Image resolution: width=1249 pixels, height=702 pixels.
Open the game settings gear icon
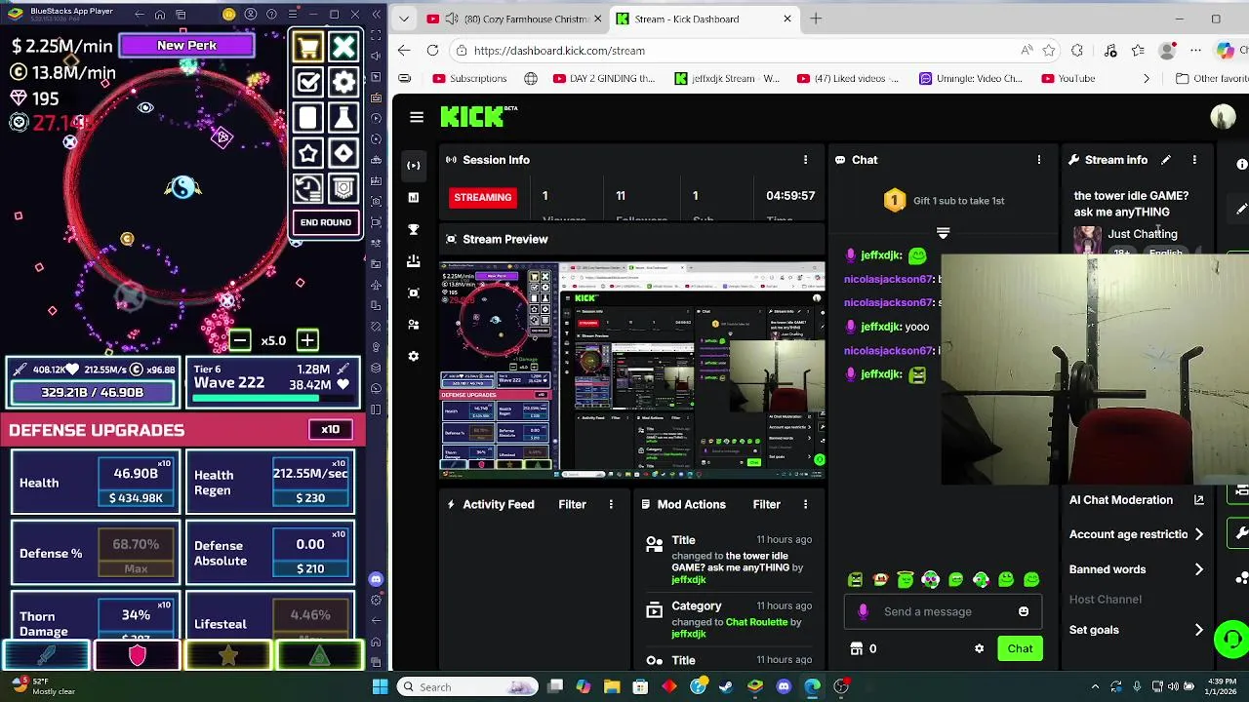[343, 83]
